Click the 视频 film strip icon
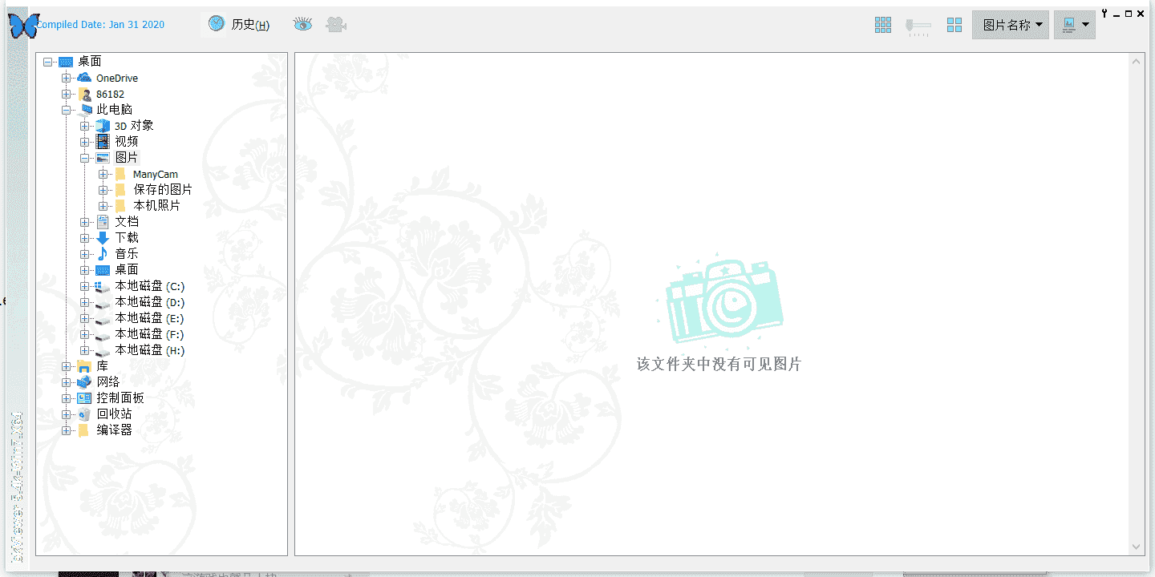This screenshot has width=1155, height=577. tap(103, 142)
